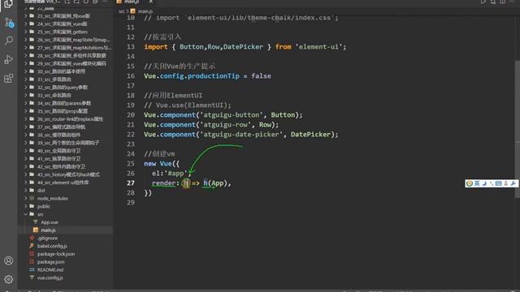Click the '#app' string on line 26
This screenshot has width=520, height=292.
175,174
